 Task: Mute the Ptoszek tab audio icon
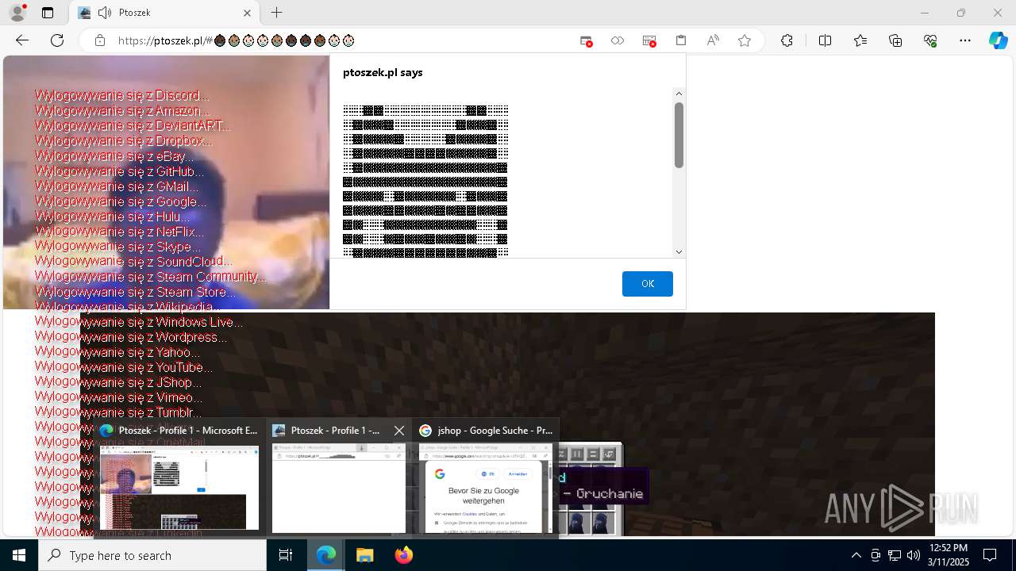[105, 13]
